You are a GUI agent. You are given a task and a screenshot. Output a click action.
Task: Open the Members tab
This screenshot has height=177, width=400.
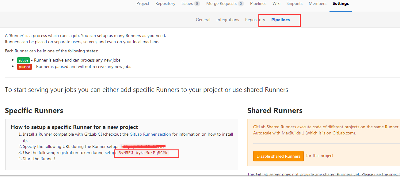tap(318, 4)
